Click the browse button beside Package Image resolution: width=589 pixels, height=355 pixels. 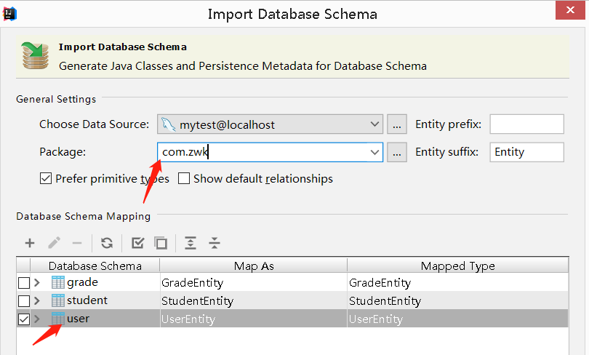pos(396,152)
